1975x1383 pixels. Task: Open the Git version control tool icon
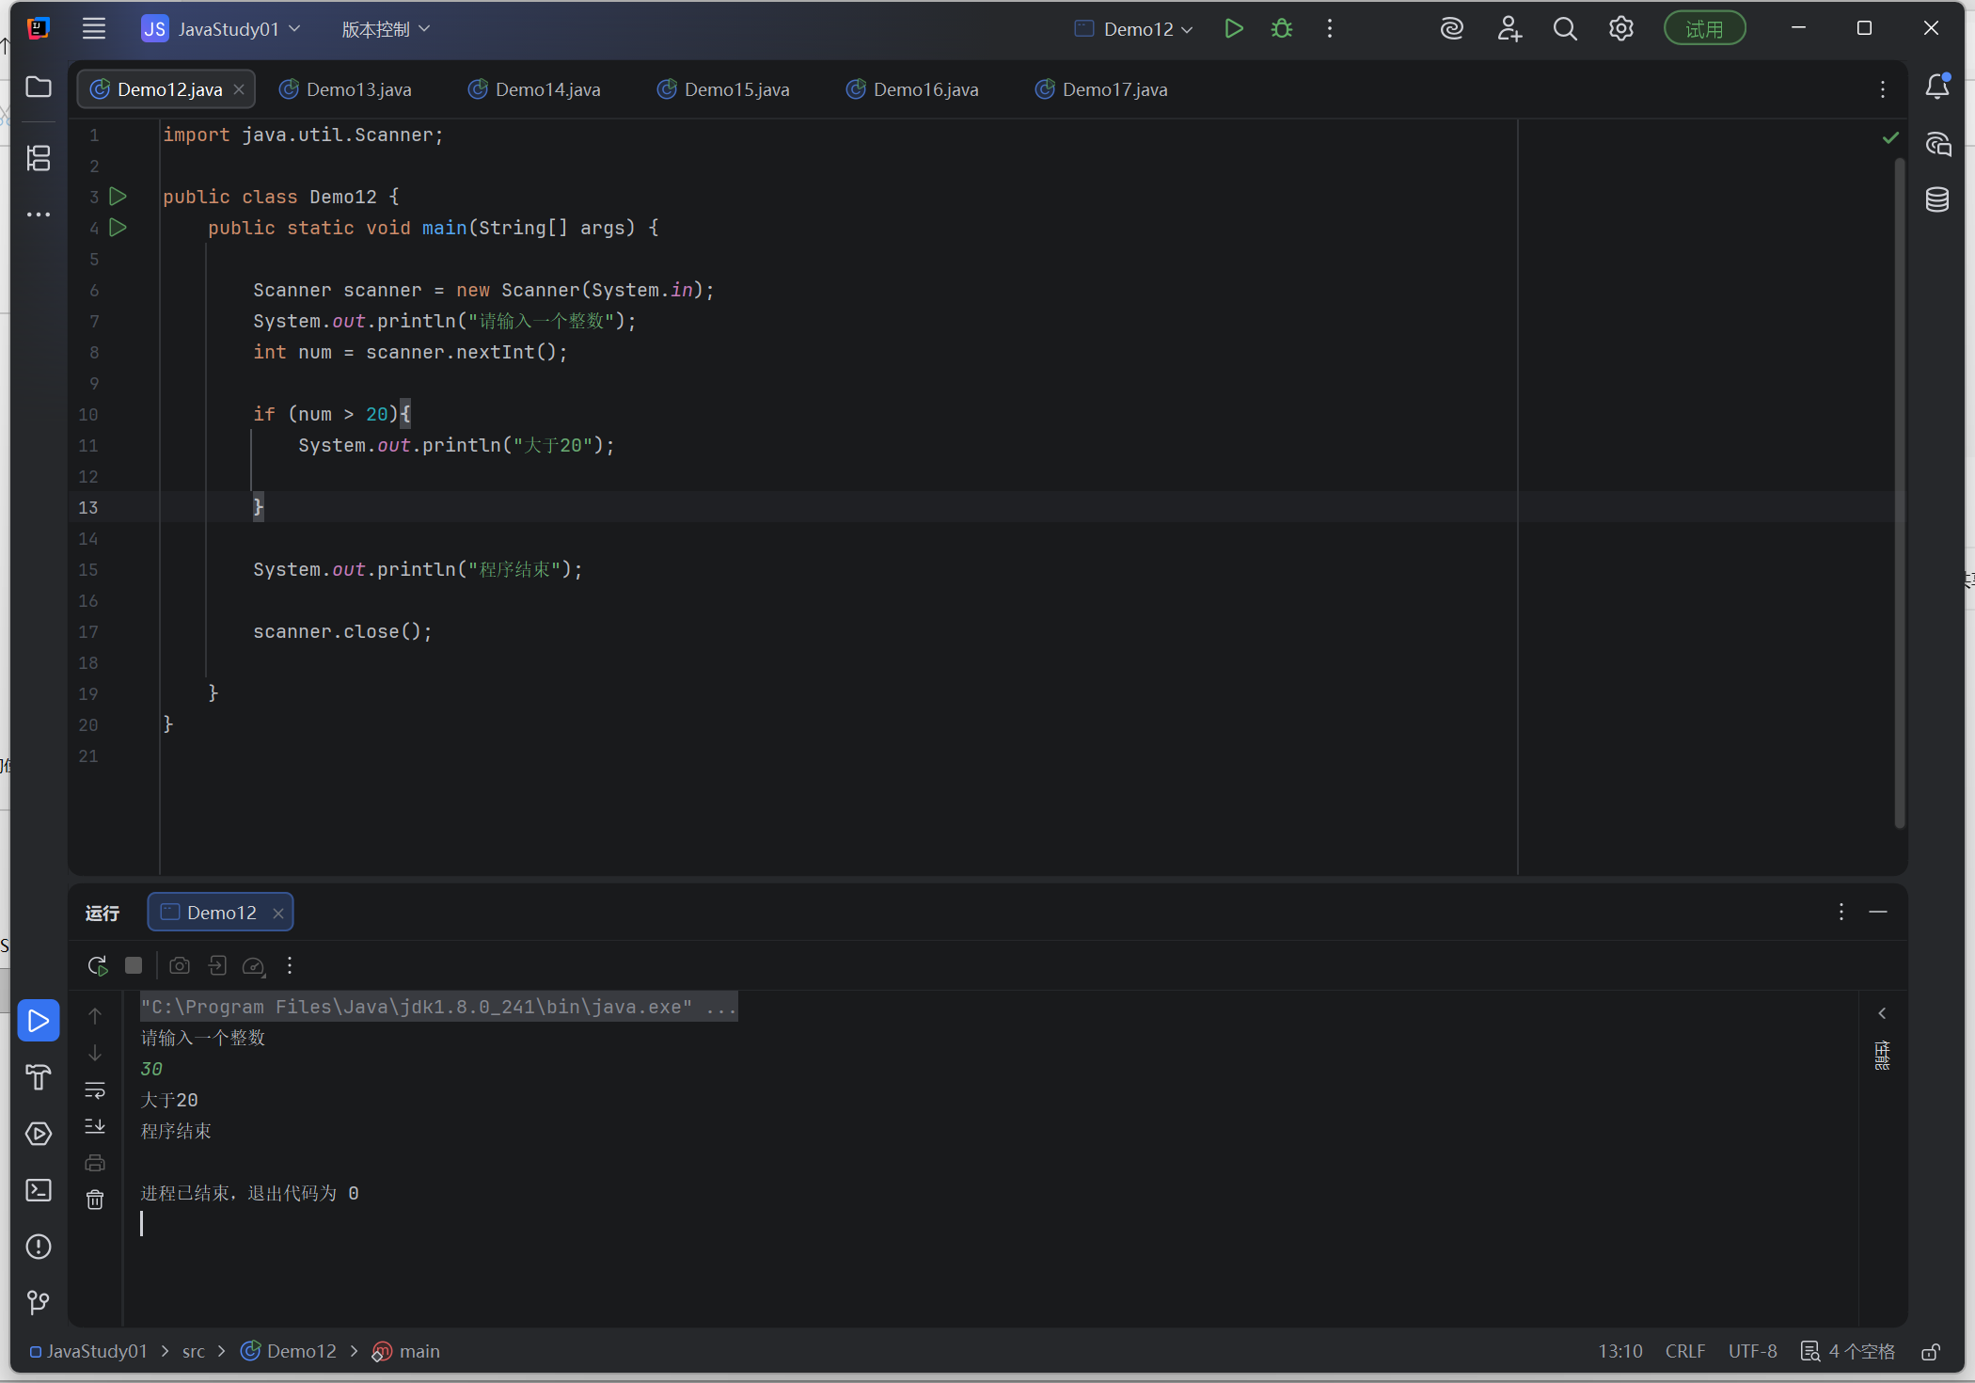(39, 1302)
